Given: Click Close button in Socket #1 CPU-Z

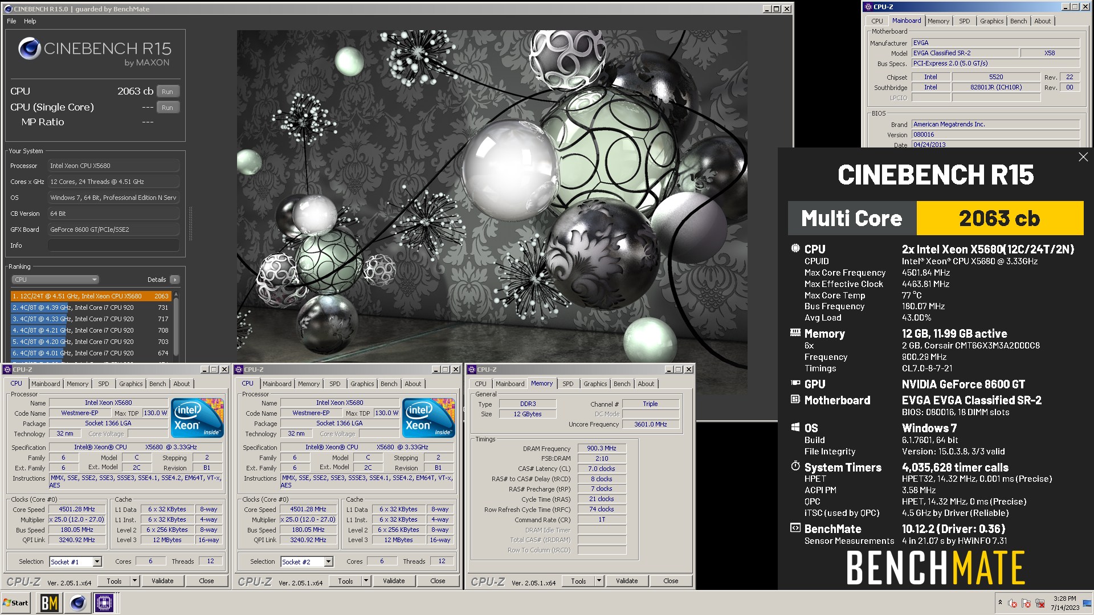Looking at the screenshot, I should (x=206, y=581).
